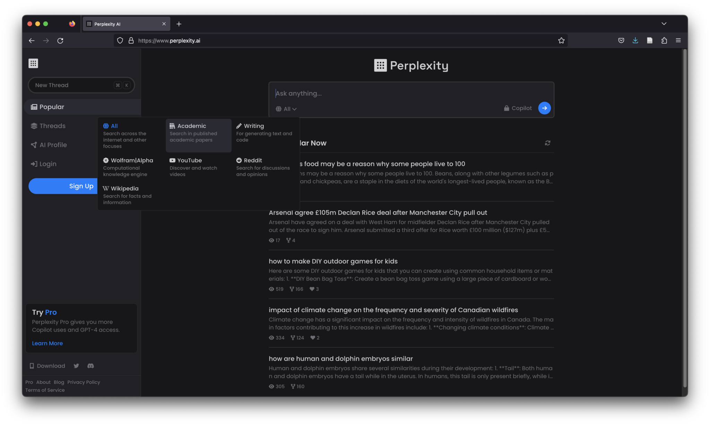This screenshot has height=426, width=710.
Task: Open list all tabs chevron
Action: 664,24
